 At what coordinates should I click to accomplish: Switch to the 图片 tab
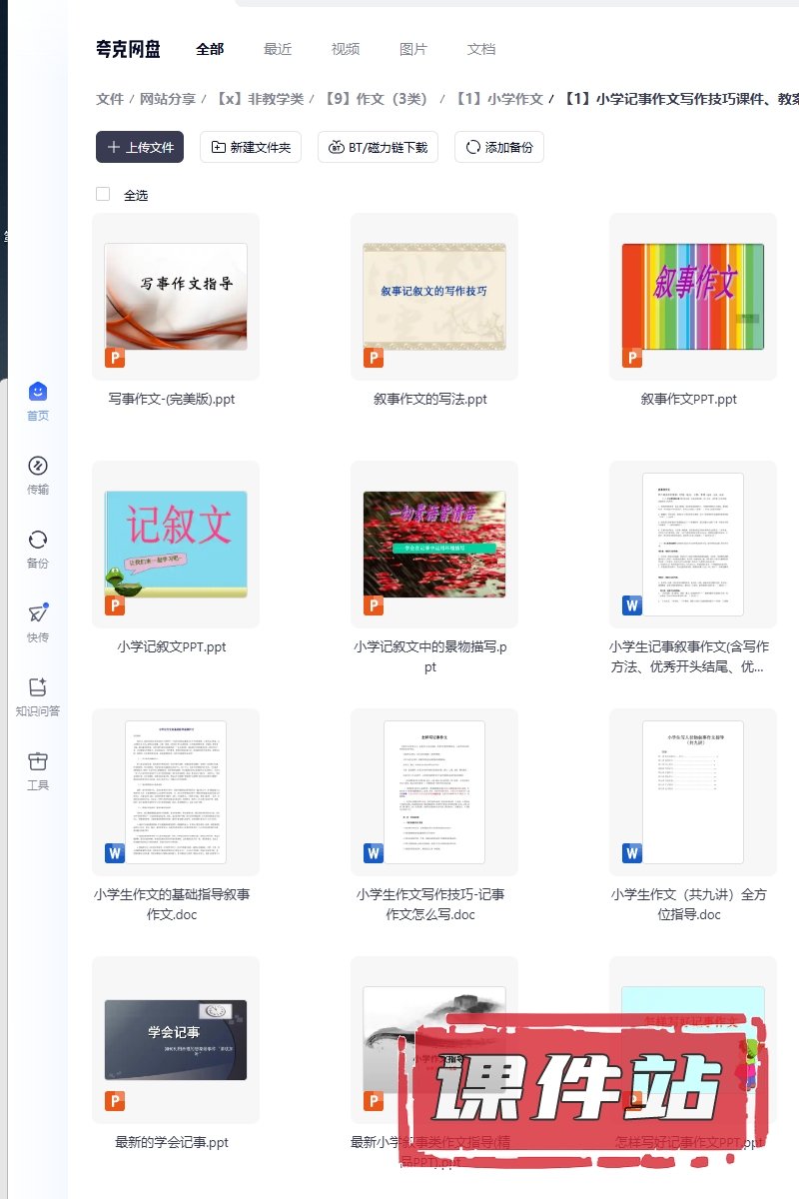point(413,49)
